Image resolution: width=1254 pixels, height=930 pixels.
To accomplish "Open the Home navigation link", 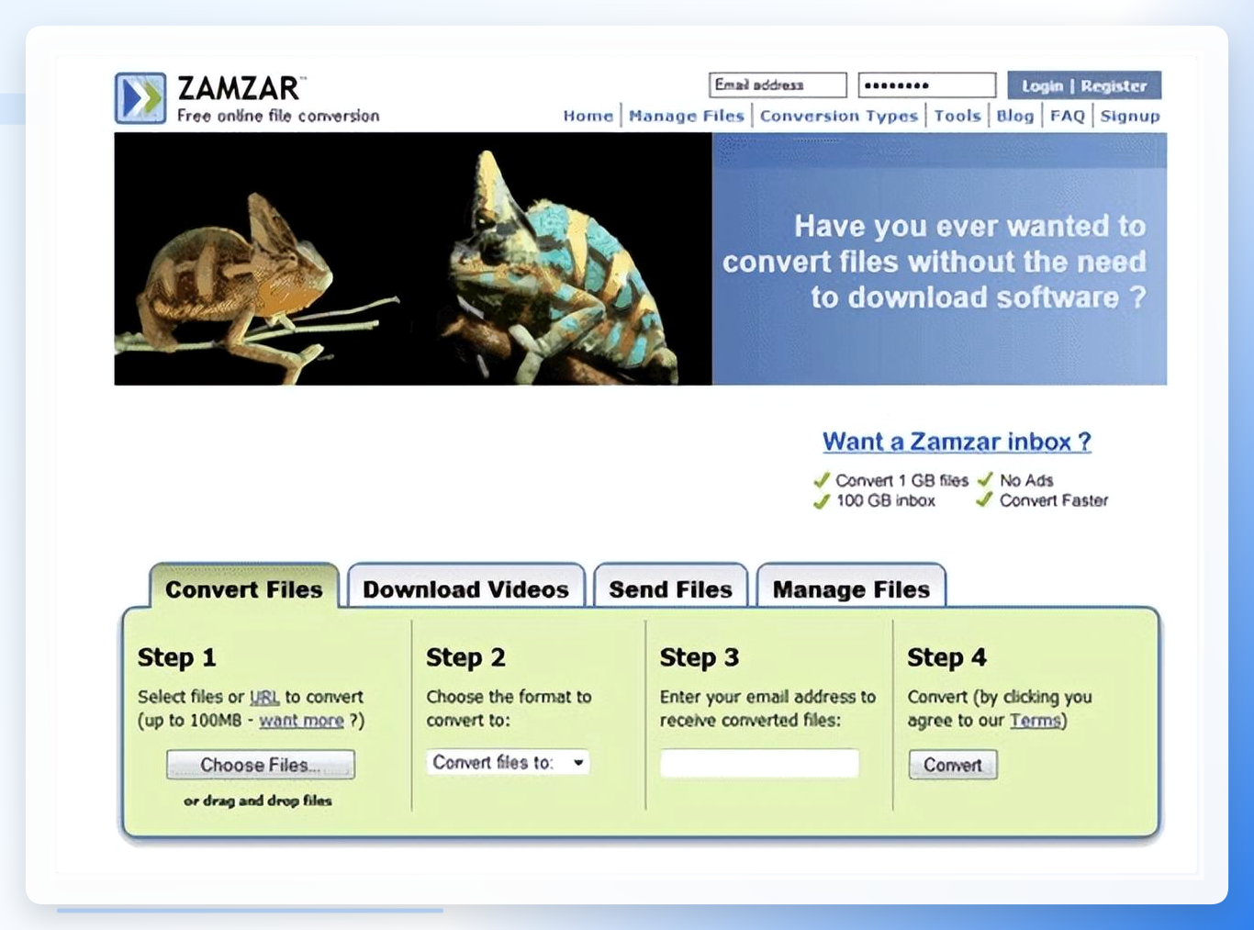I will (588, 116).
